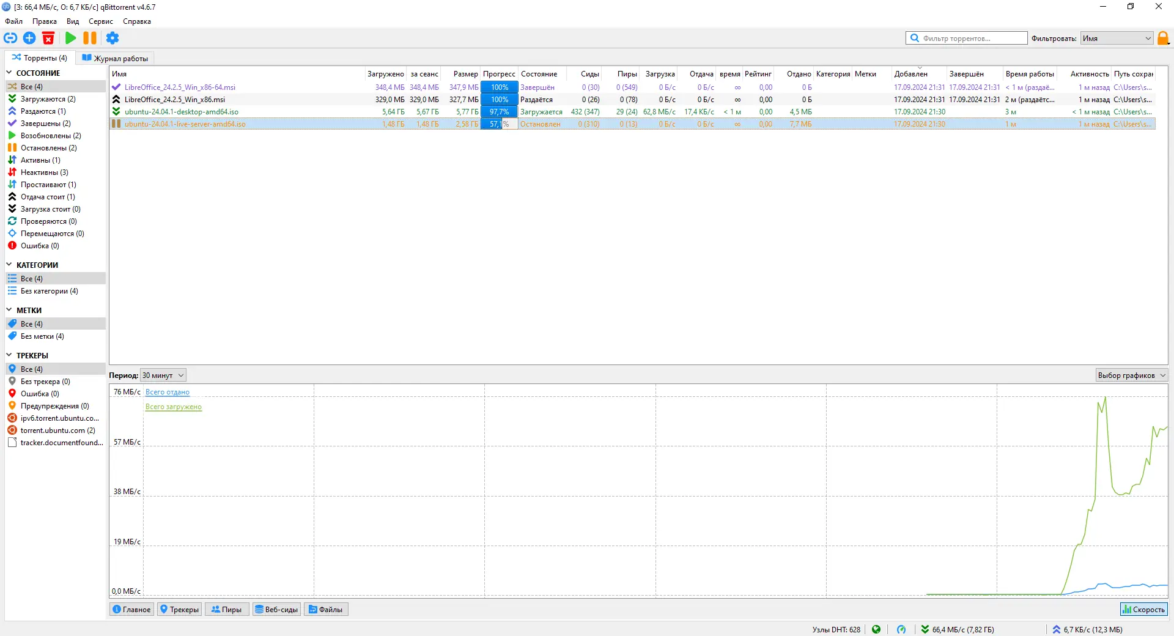The width and height of the screenshot is (1174, 636).
Task: Open the Фильтровать Имя dropdown
Action: pos(1117,38)
